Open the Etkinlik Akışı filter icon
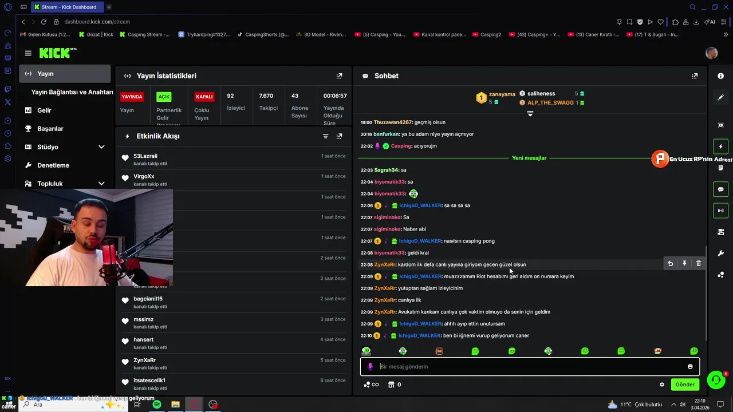This screenshot has height=412, width=733. 325,136
